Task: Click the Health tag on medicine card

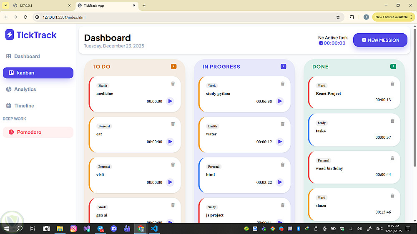Action: pos(103,85)
